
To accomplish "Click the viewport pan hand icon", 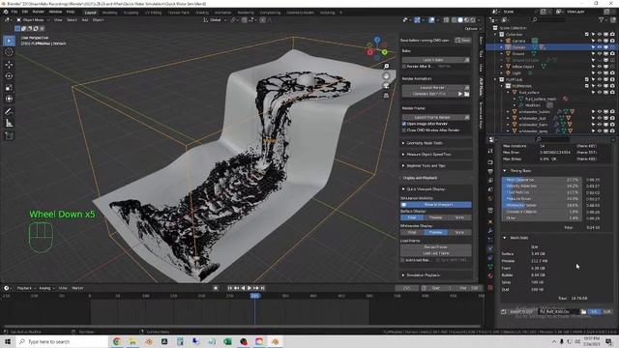I will tap(386, 76).
